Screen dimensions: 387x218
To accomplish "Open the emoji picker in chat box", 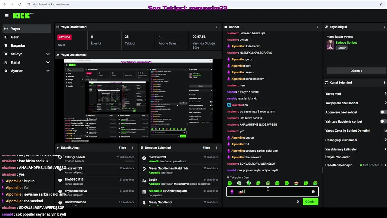I will pos(313,192).
